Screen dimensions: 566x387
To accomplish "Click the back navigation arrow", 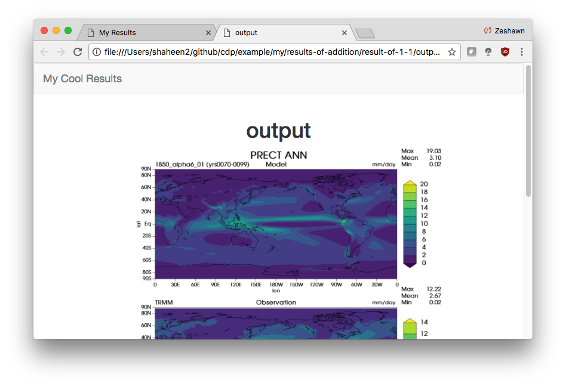I will [x=44, y=52].
